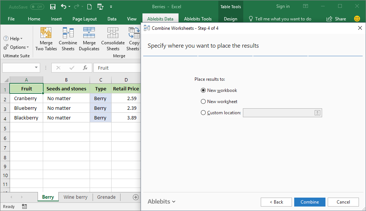Switch to the Home tab
Viewport: 366px width, 211px height.
point(34,19)
